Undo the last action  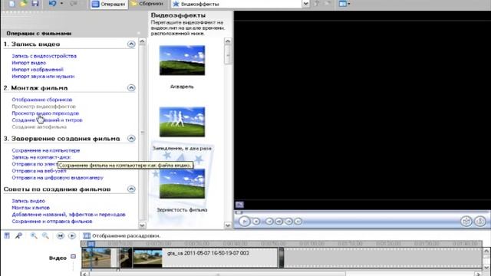coord(52,3)
